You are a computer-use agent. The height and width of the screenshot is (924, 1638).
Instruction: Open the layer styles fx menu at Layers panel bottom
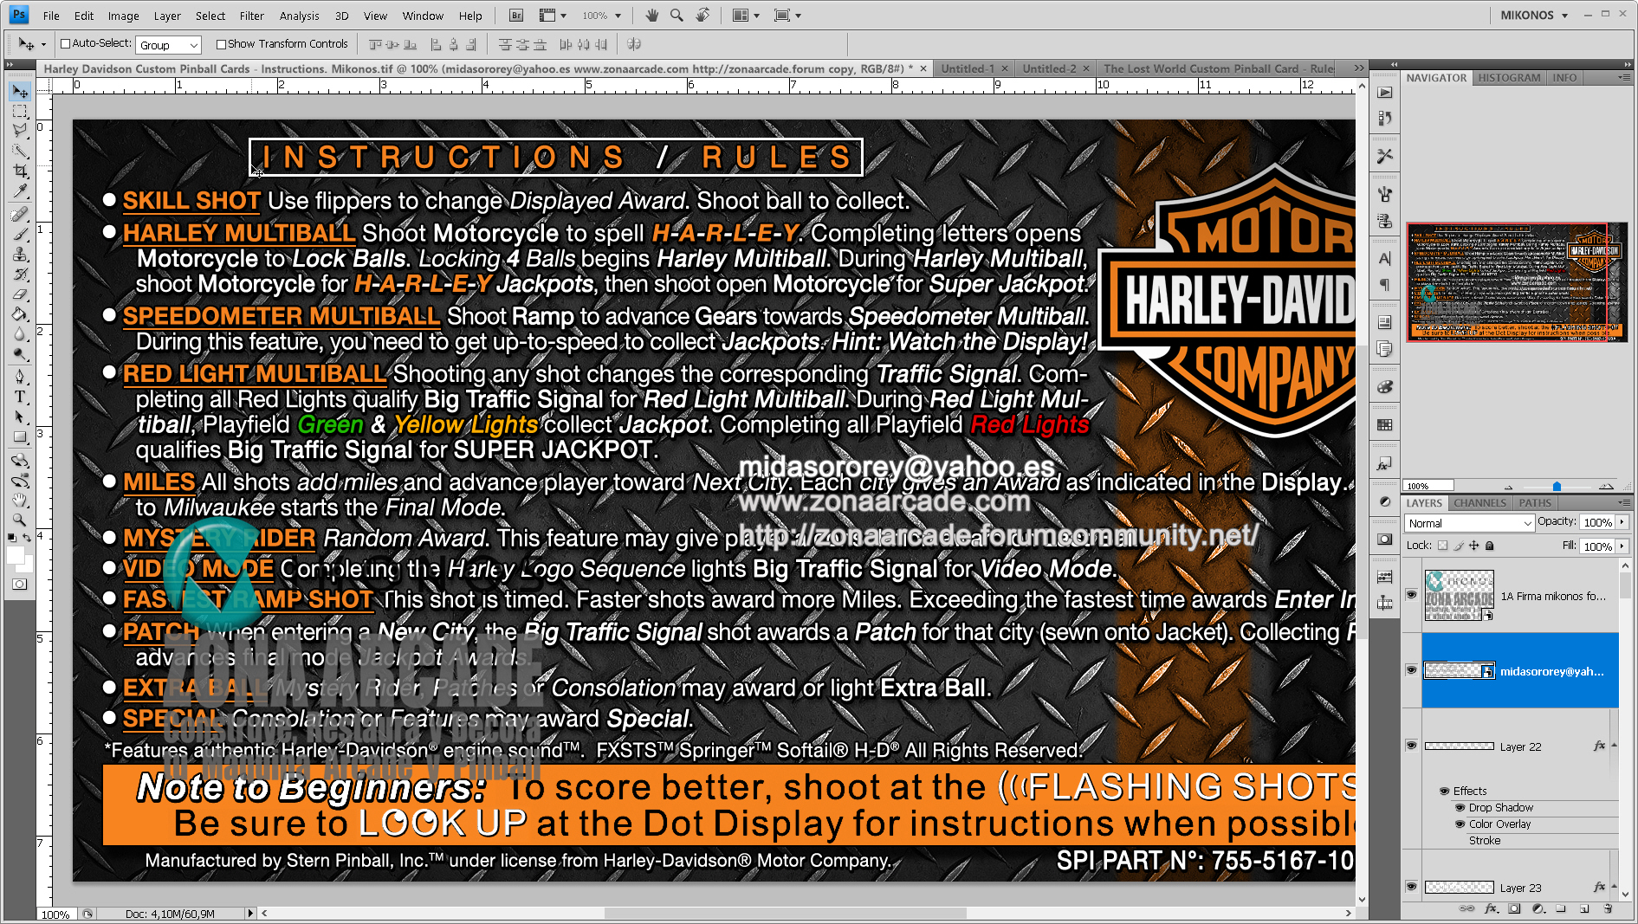pos(1491,910)
